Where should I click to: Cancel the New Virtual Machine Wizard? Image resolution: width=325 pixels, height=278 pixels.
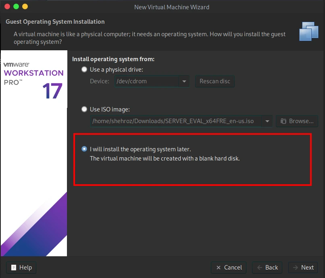229,268
